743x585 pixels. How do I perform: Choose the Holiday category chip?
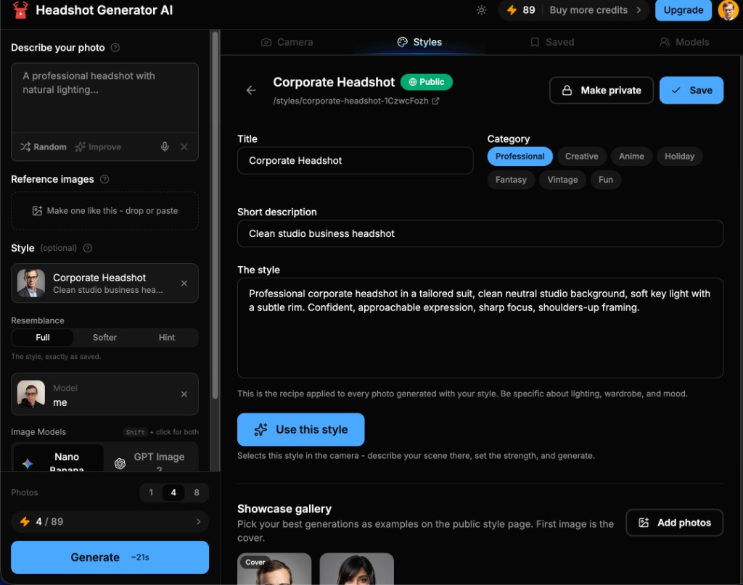pos(679,156)
